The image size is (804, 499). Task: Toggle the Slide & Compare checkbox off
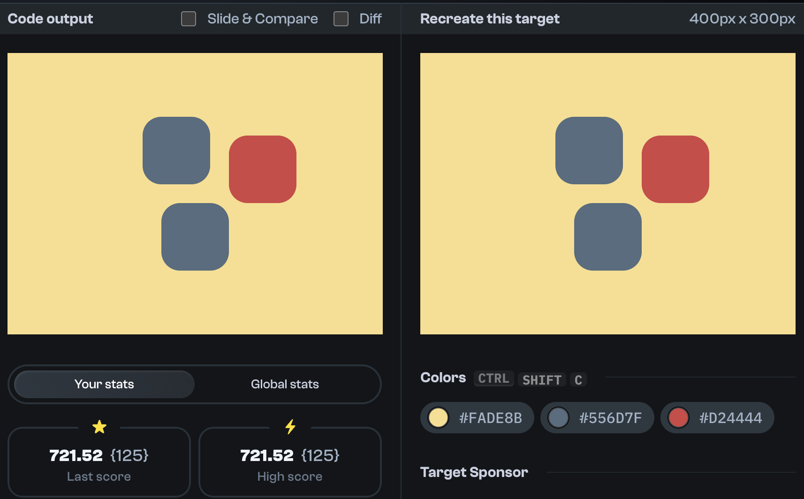click(188, 19)
